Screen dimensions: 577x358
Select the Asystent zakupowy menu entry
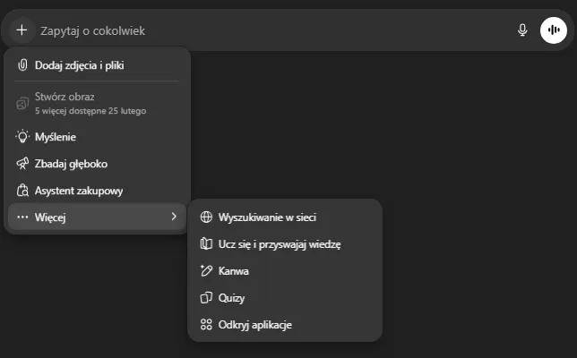point(79,191)
